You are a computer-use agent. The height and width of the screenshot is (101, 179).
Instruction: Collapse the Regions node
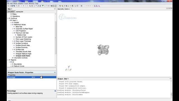(8, 60)
